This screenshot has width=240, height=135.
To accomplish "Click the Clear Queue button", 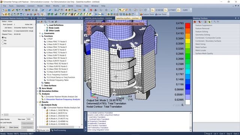I will tap(13, 127).
